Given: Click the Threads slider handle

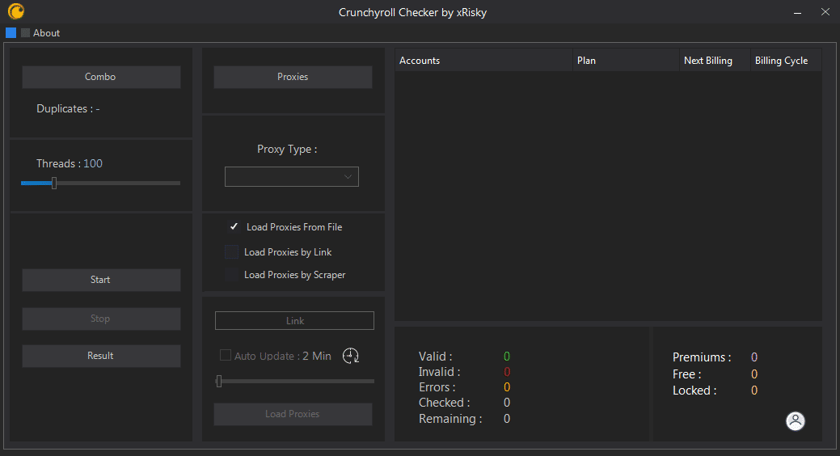Looking at the screenshot, I should (x=54, y=184).
